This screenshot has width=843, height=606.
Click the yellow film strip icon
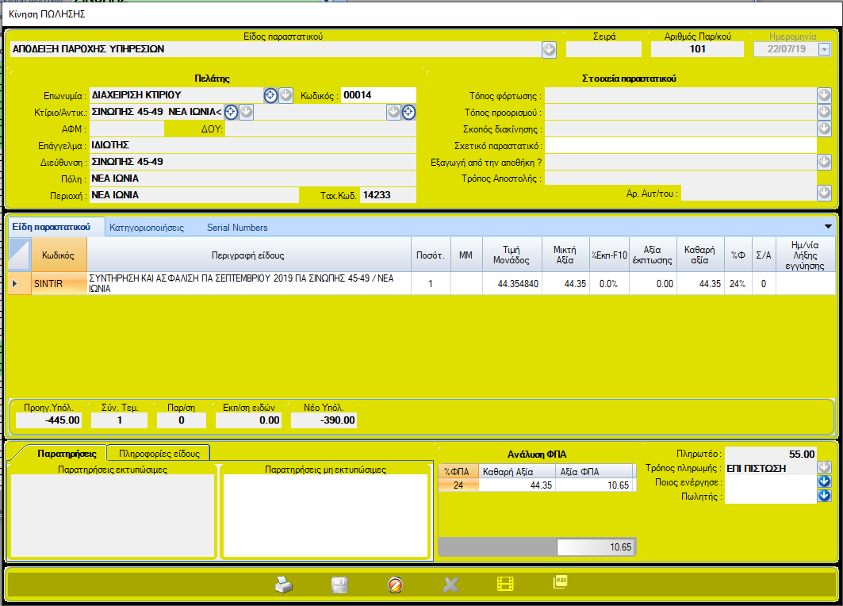tap(505, 585)
